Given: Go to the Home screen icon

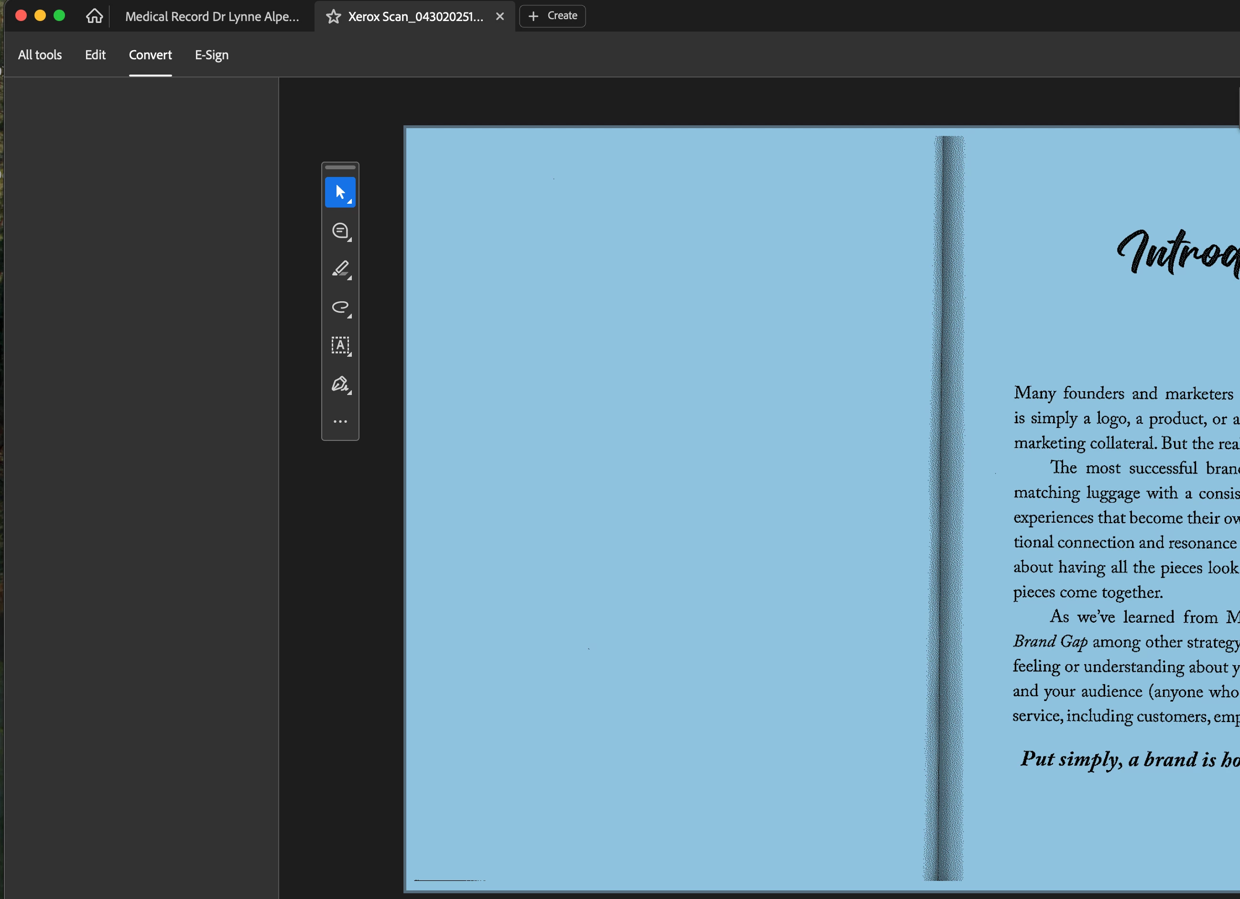Looking at the screenshot, I should point(94,16).
